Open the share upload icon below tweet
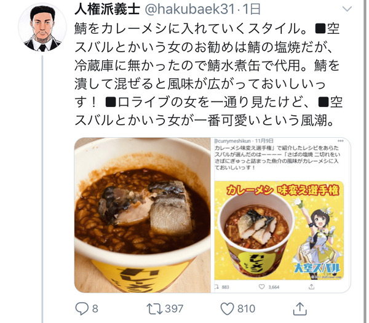The height and width of the screenshot is (323, 369). (300, 309)
